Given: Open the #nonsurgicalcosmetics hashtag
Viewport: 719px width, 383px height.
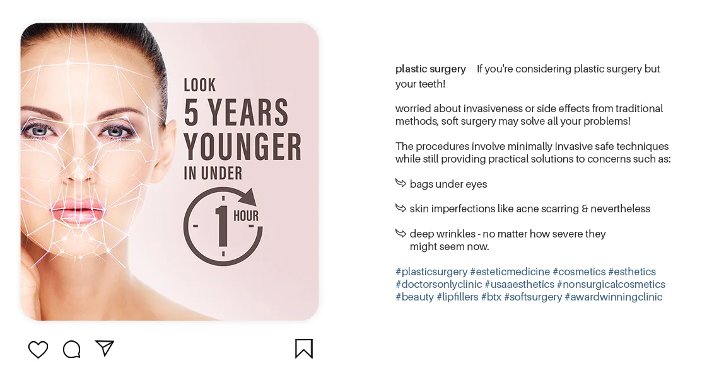Looking at the screenshot, I should 611,285.
